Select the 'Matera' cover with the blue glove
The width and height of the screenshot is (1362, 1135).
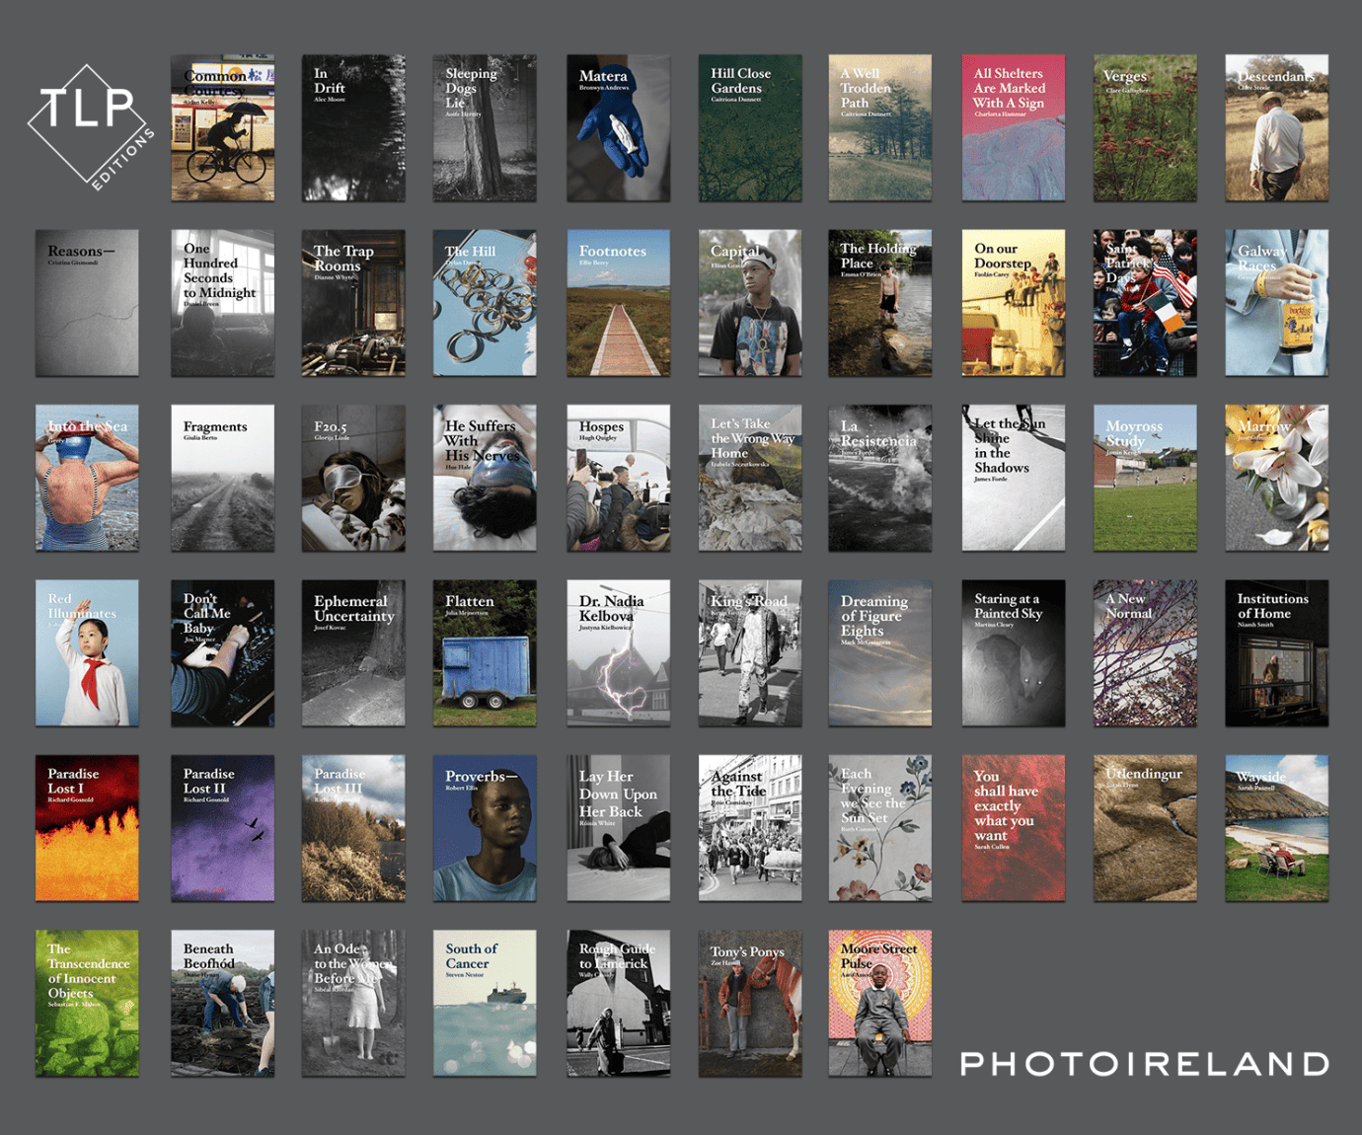tap(617, 126)
